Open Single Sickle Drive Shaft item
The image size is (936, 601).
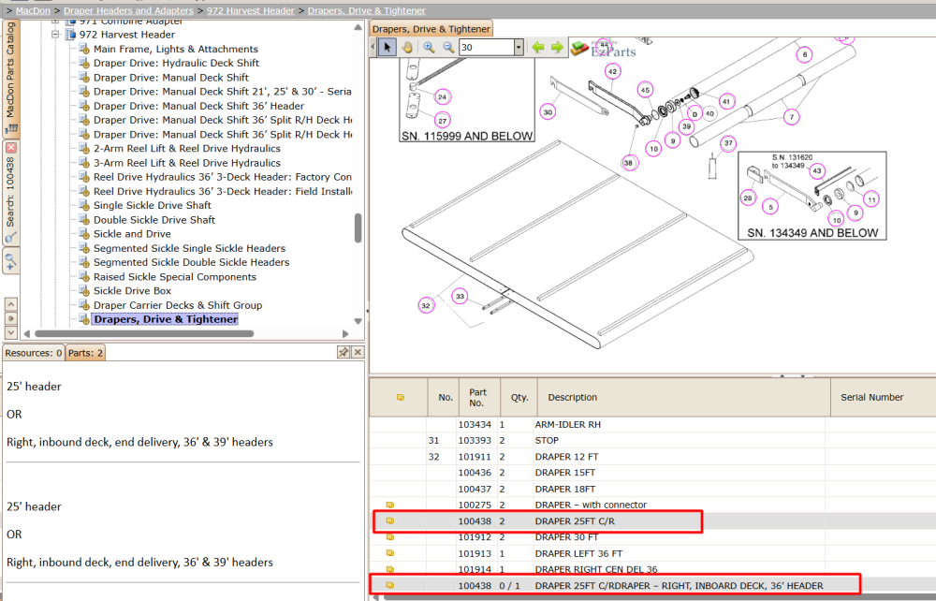point(153,205)
